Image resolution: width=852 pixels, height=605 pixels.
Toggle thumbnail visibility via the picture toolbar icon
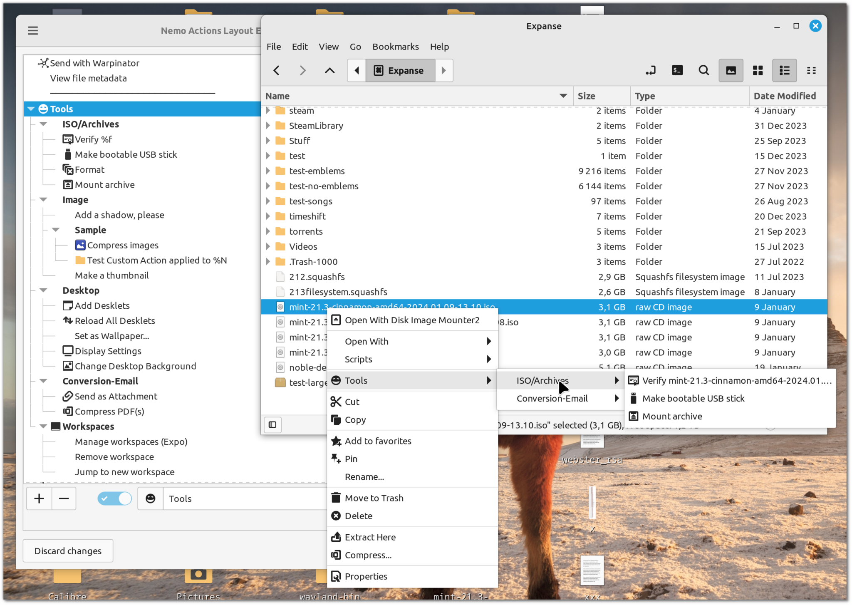(x=731, y=70)
